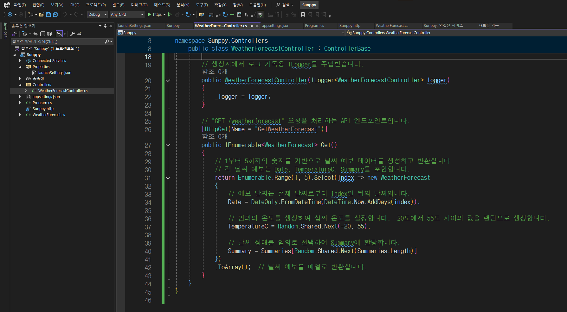Open the 디버그(D) menu

(x=139, y=5)
